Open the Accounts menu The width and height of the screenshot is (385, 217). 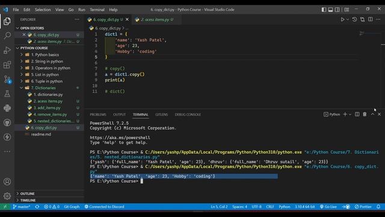7,181
